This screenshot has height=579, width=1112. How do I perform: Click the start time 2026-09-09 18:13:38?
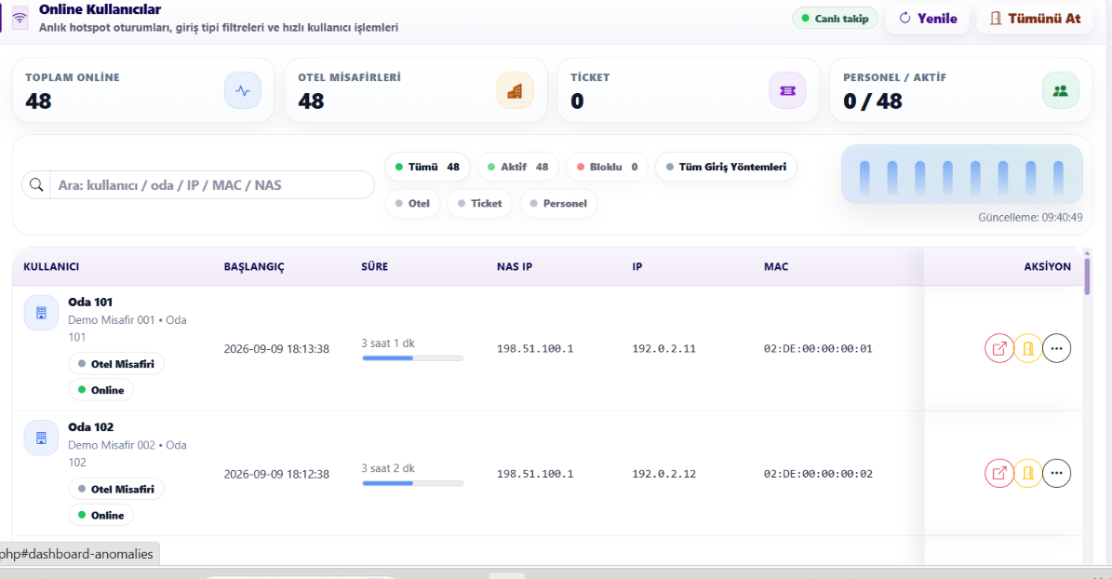tap(276, 348)
